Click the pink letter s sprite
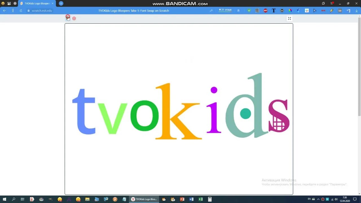The width and height of the screenshot is (361, 203). (x=278, y=116)
